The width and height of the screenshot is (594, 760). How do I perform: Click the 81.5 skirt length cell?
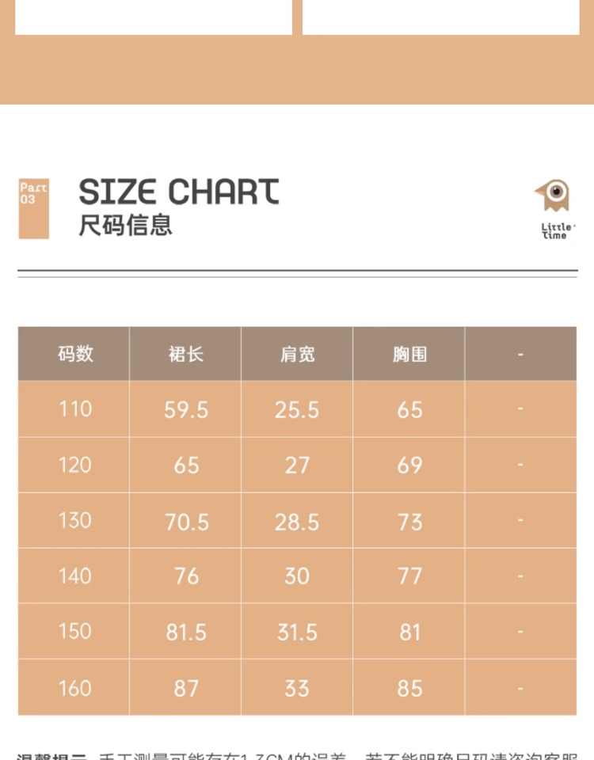click(186, 632)
